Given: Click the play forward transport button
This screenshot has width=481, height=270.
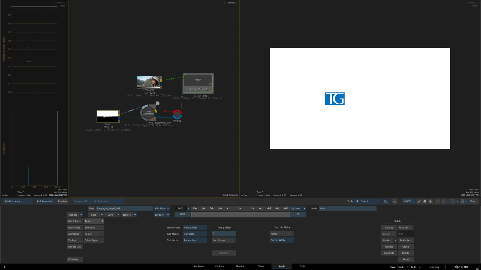Looking at the screenshot, I should click(240, 208).
